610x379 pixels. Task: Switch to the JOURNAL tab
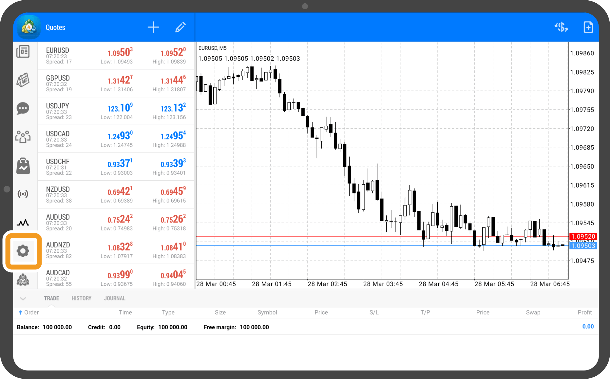[x=115, y=298]
